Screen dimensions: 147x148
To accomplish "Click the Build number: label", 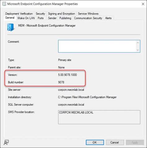I will point(16,82).
